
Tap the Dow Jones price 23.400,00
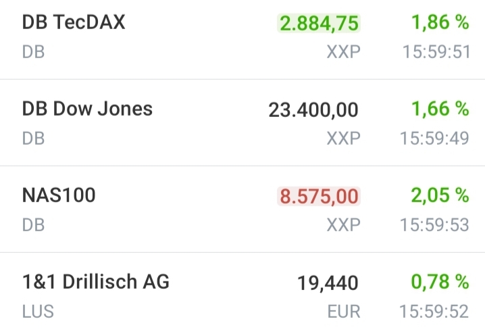click(313, 110)
